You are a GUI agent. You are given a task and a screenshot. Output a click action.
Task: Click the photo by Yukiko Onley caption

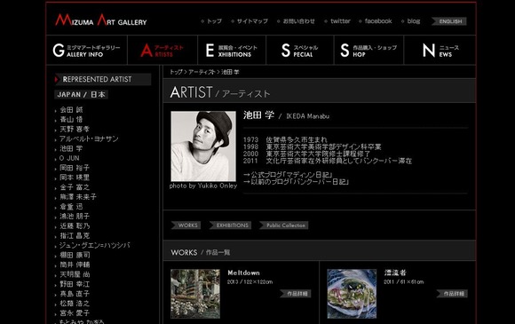pyautogui.click(x=203, y=186)
